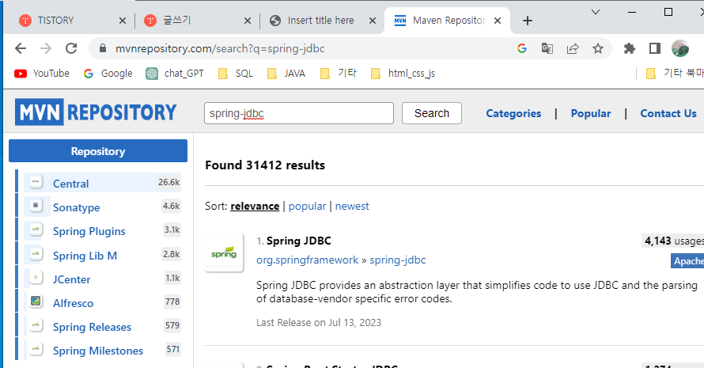Click the Alfresco repository icon

pos(36,301)
